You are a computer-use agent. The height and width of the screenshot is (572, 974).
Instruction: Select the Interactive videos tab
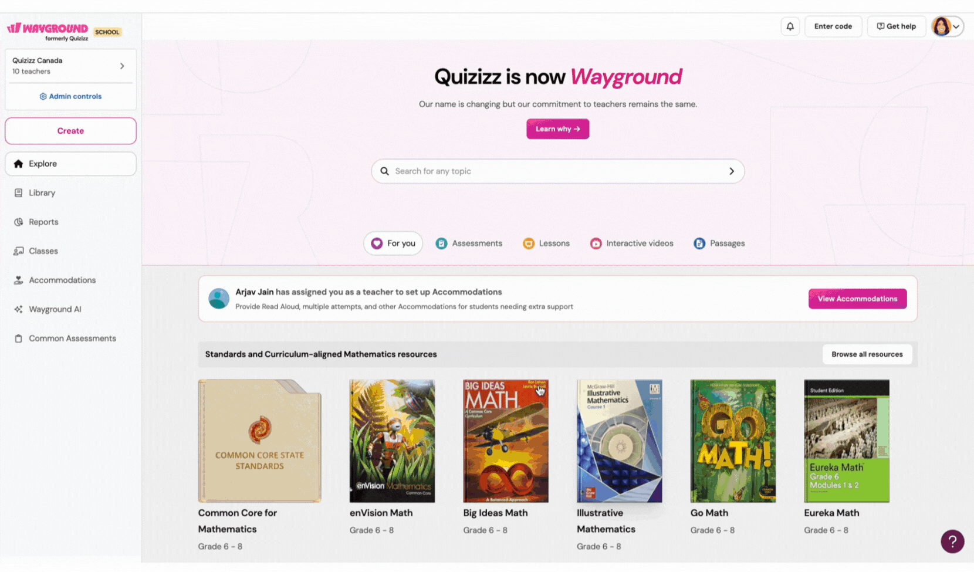[631, 243]
